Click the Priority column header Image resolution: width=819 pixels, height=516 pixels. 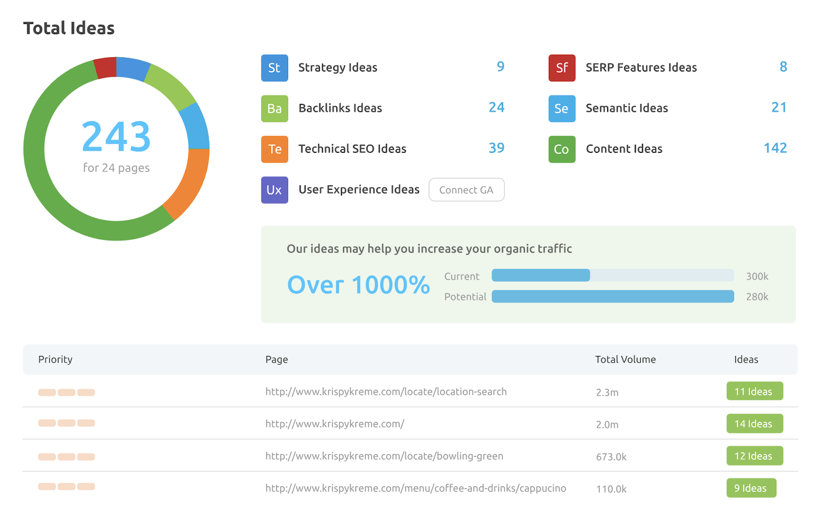pyautogui.click(x=55, y=360)
